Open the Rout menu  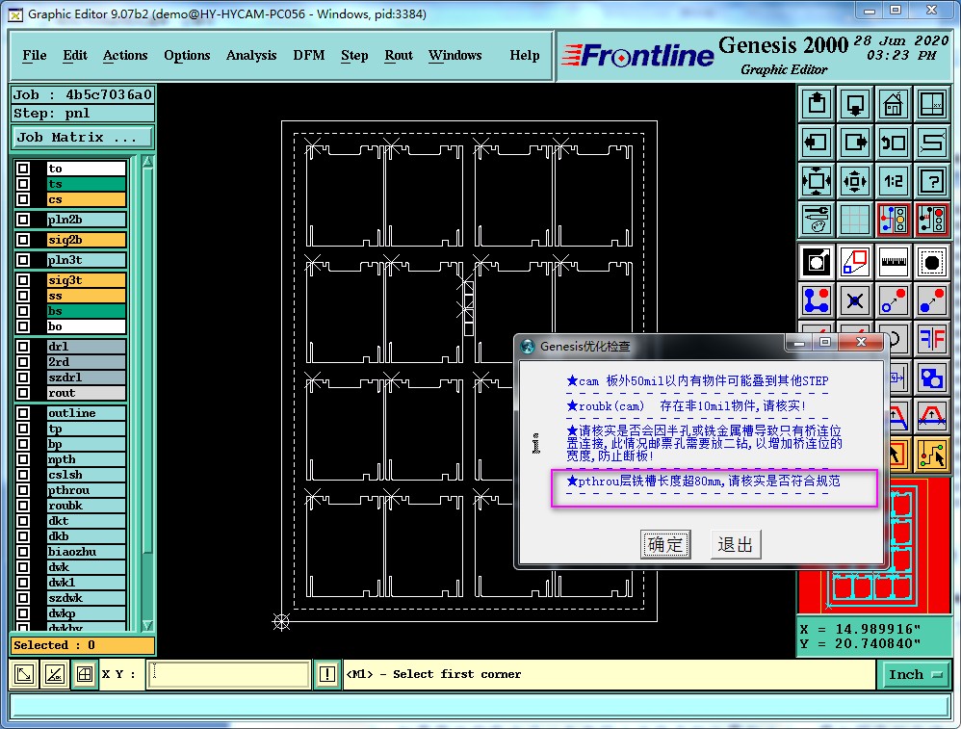399,55
